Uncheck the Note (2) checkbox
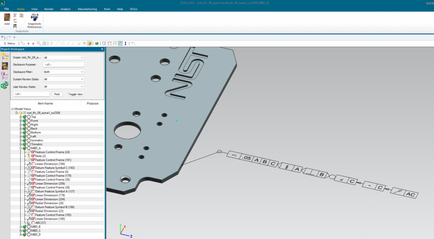 click(33, 156)
